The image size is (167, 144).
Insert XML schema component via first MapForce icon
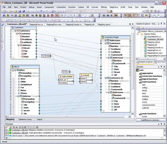[x=4, y=16]
